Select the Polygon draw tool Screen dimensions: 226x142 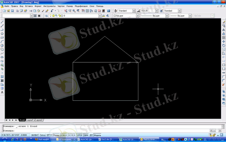pos(2,33)
